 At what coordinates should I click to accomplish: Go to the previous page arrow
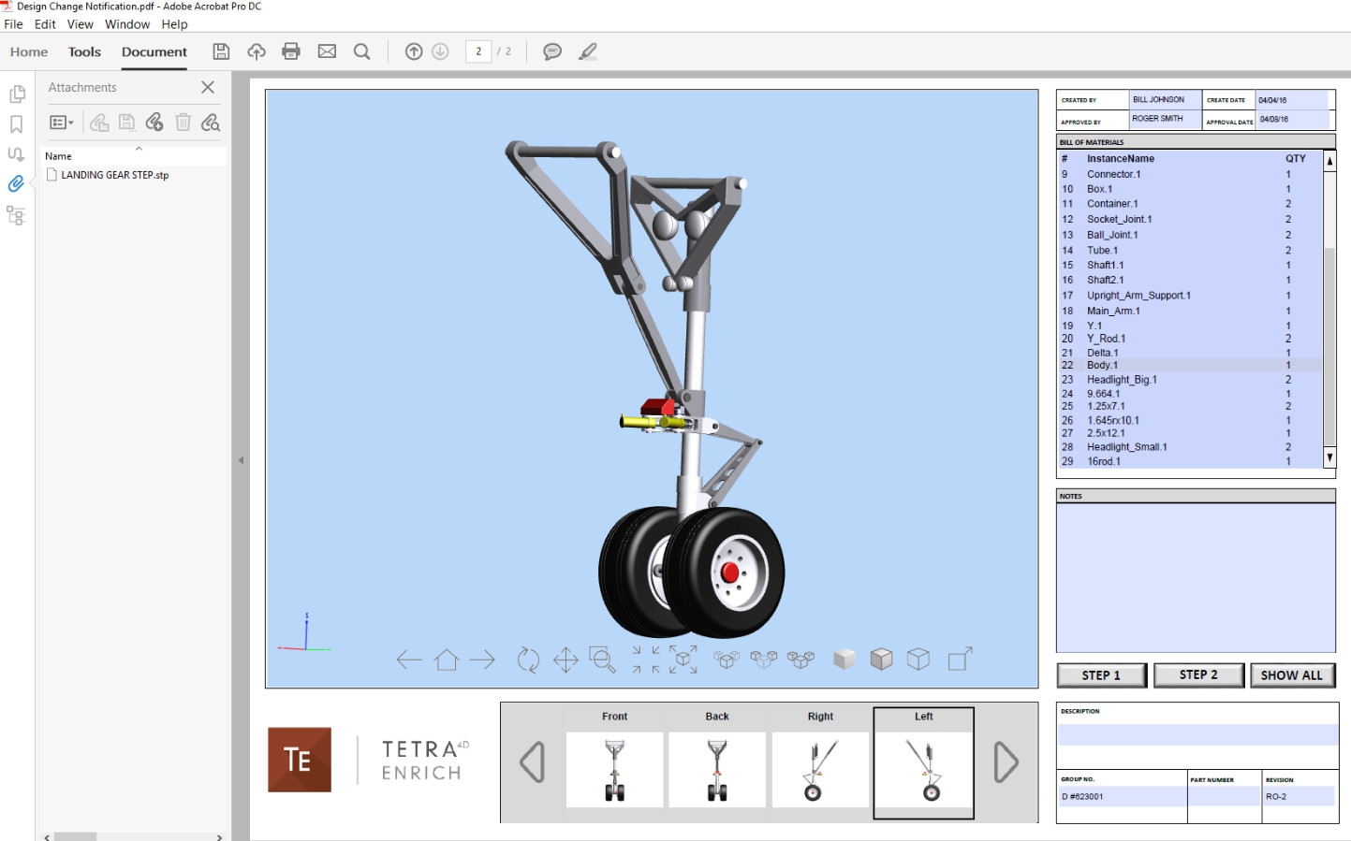414,51
